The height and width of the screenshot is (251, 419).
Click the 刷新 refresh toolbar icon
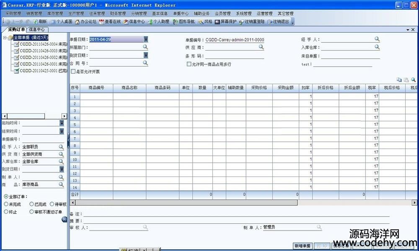pos(40,21)
